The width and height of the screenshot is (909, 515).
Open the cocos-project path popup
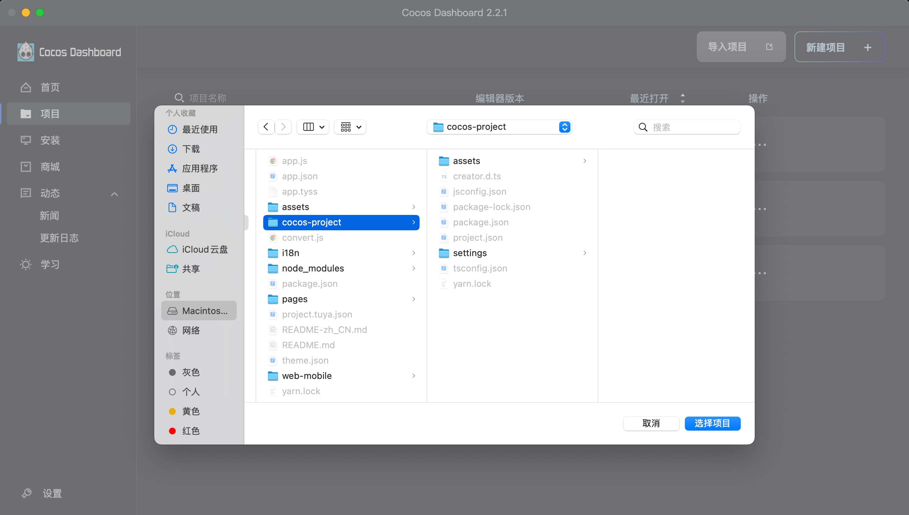pyautogui.click(x=499, y=127)
